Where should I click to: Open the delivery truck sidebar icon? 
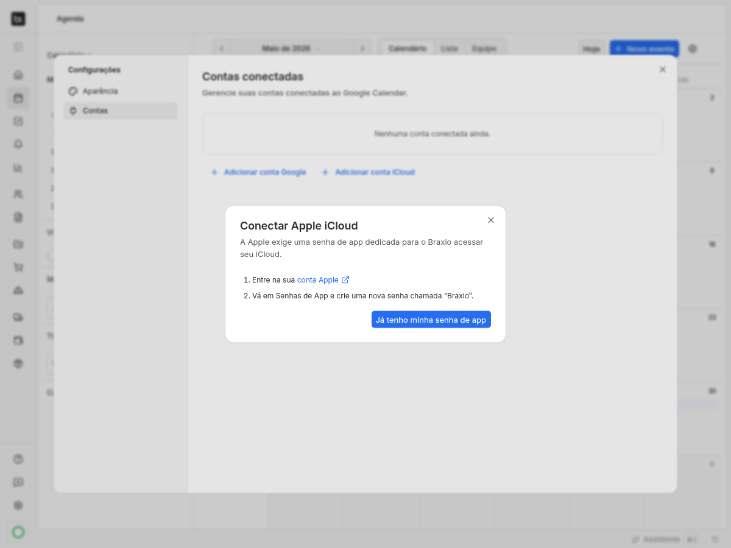18,317
